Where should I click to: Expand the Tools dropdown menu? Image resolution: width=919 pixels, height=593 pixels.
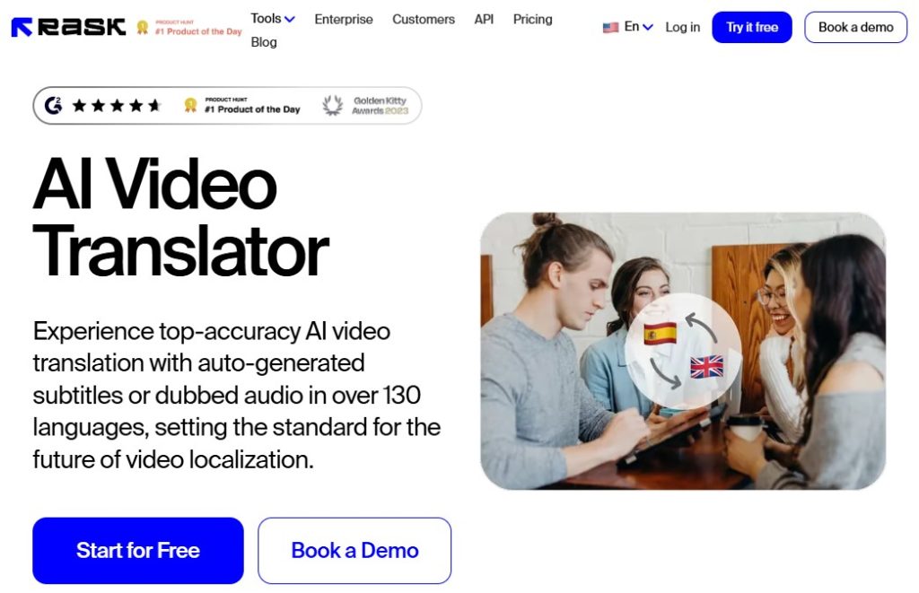(x=273, y=19)
